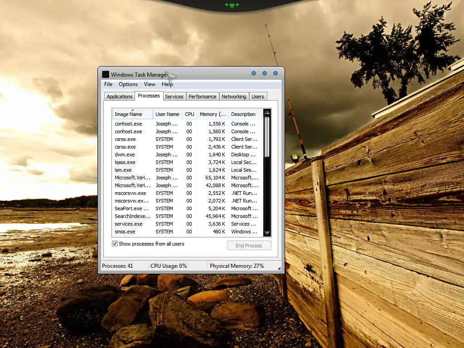This screenshot has height=348, width=464.
Task: Sort by the Memory column header
Action: tap(213, 114)
